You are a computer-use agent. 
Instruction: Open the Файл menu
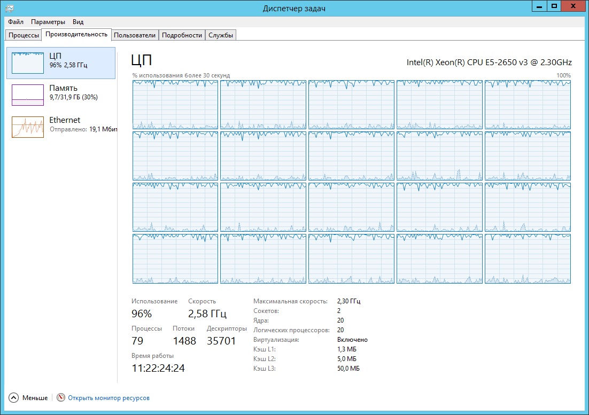(x=15, y=22)
